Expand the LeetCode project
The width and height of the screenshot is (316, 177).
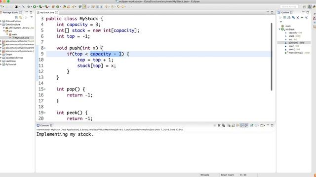(x=1, y=61)
